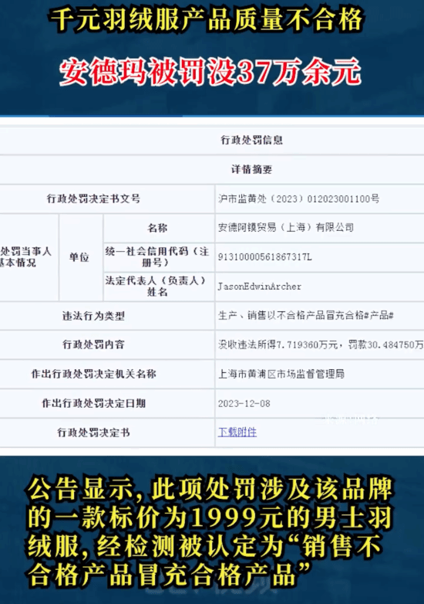Open the 下载附件 download link
Viewport: 424px width, 604px height.
(x=237, y=433)
